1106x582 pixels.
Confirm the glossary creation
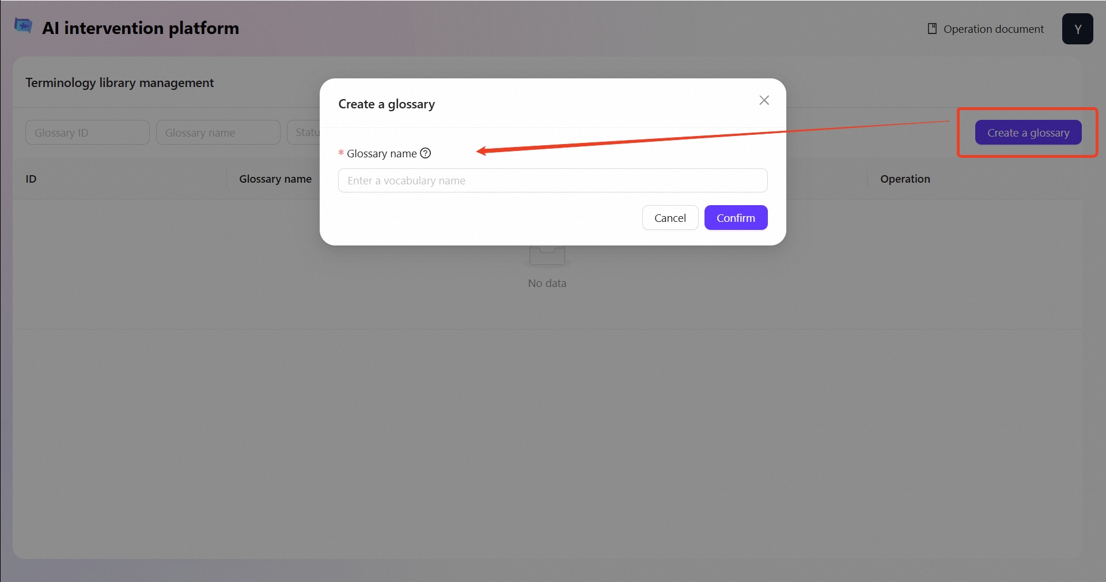tap(736, 218)
